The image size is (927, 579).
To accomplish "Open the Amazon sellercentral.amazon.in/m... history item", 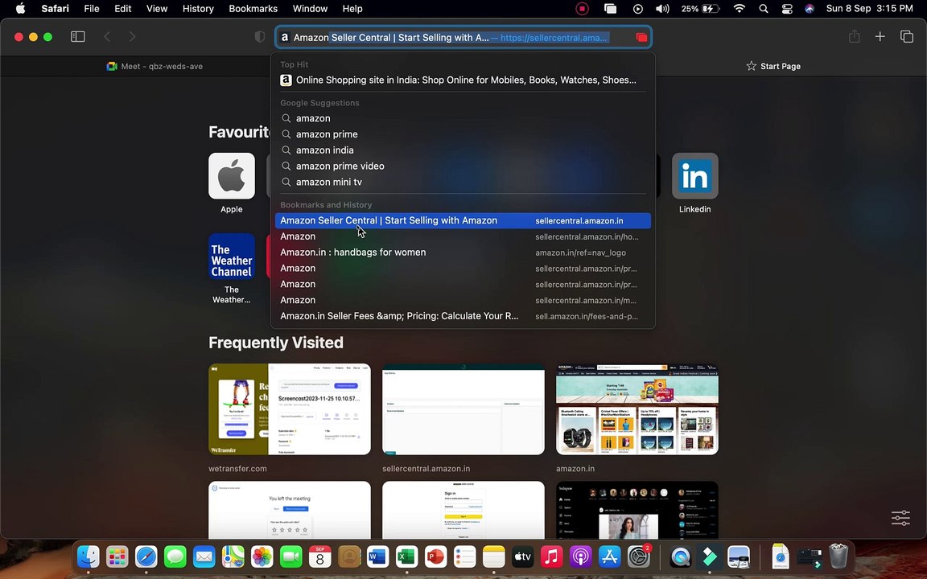I will 463,300.
